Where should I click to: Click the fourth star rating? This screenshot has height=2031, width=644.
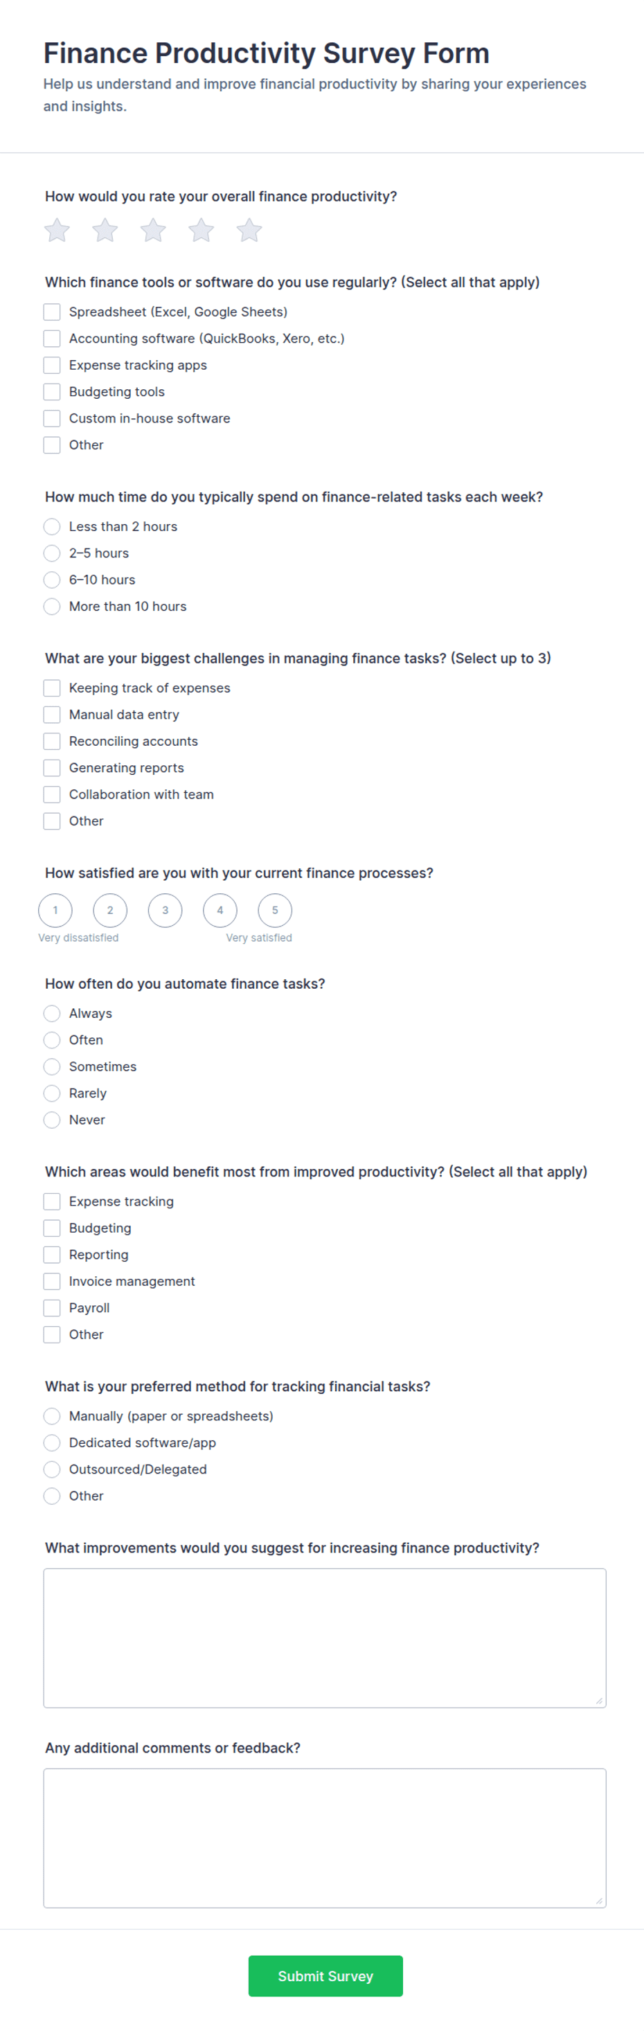coord(201,230)
